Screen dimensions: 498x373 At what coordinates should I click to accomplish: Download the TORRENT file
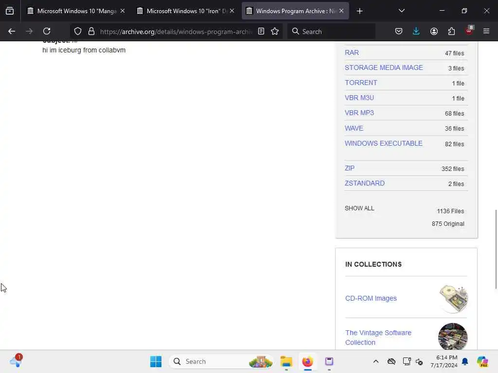click(x=361, y=83)
